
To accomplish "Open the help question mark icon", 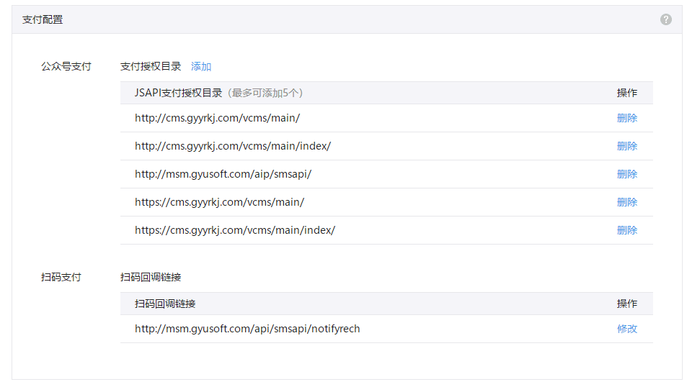I will tap(665, 19).
